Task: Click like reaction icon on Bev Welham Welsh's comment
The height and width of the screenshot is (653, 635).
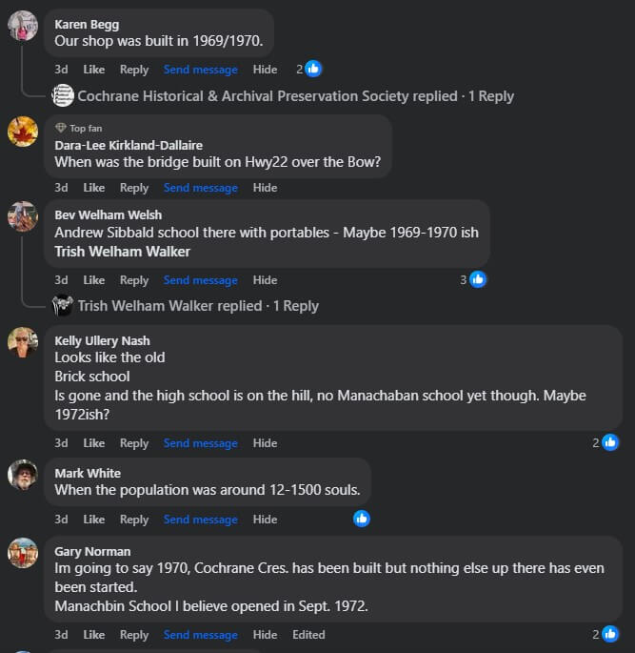Action: click(x=478, y=279)
